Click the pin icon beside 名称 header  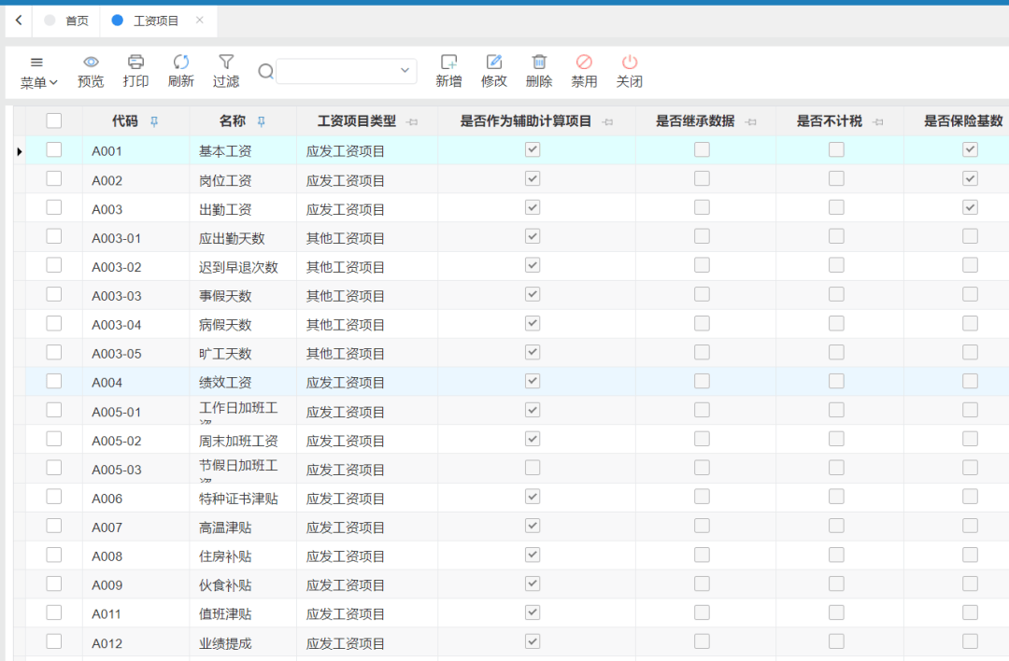click(262, 121)
